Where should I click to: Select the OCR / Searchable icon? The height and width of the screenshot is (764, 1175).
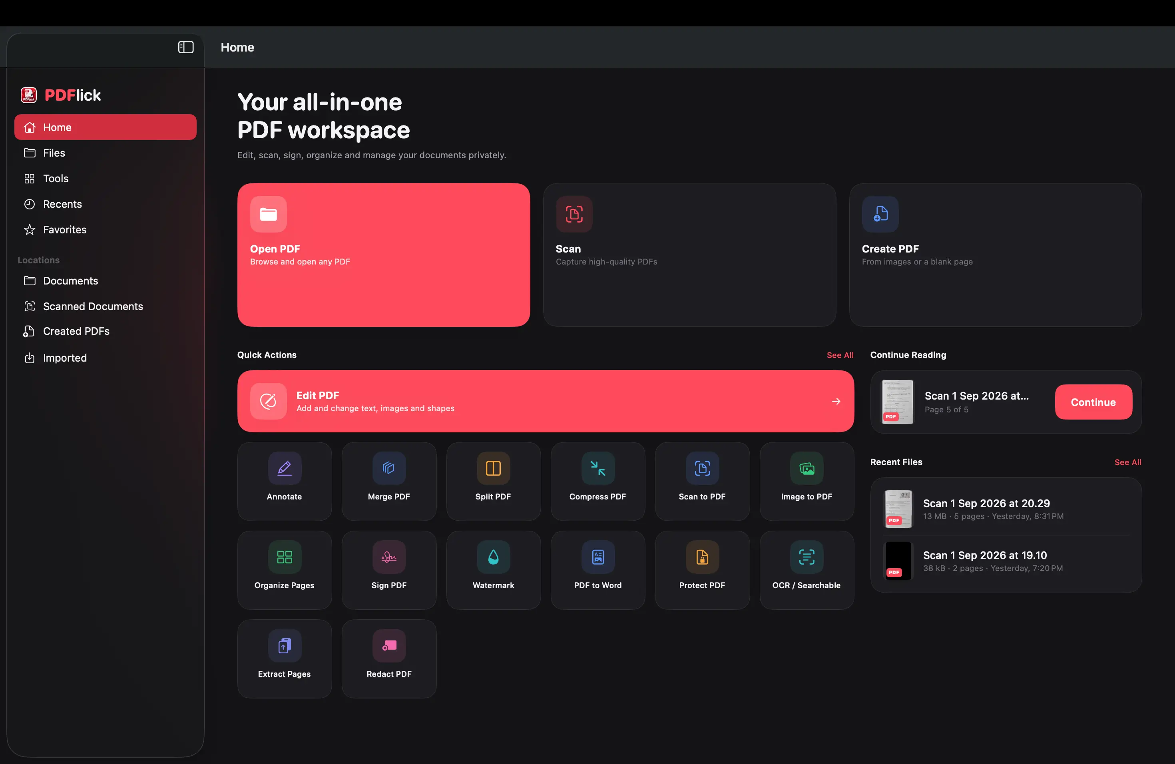(807, 557)
